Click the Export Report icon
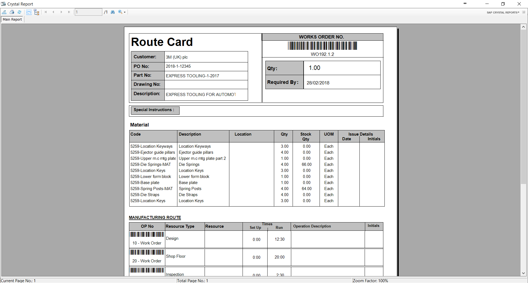The image size is (528, 283). click(x=4, y=12)
